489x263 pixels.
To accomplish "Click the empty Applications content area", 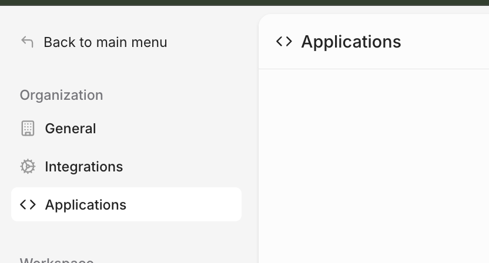I will click(374, 166).
